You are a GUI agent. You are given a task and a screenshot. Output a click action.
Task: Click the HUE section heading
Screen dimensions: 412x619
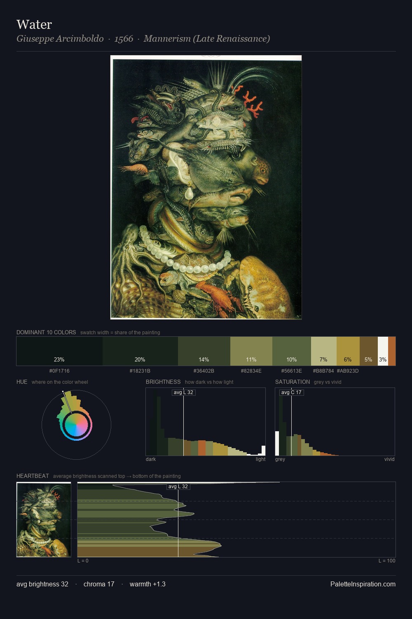click(x=22, y=382)
